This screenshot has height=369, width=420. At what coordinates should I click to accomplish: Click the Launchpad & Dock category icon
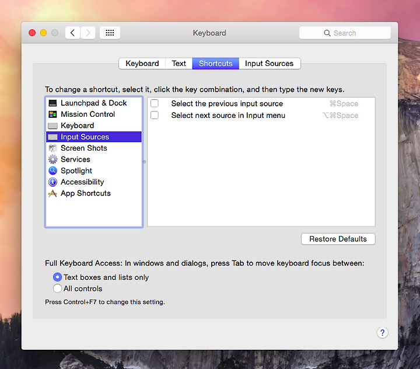[x=52, y=103]
